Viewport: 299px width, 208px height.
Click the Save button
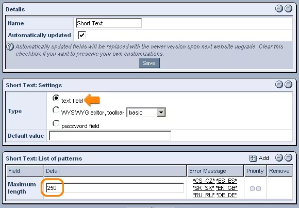pos(149,63)
